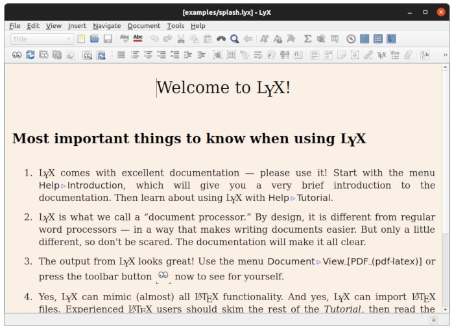Screen dimensions: 454x330
Task: Insert index entry icon
Action: click(x=285, y=54)
